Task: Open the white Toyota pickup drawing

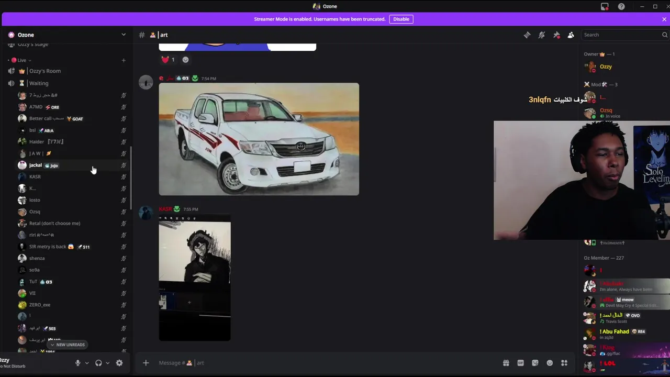Action: point(259,139)
